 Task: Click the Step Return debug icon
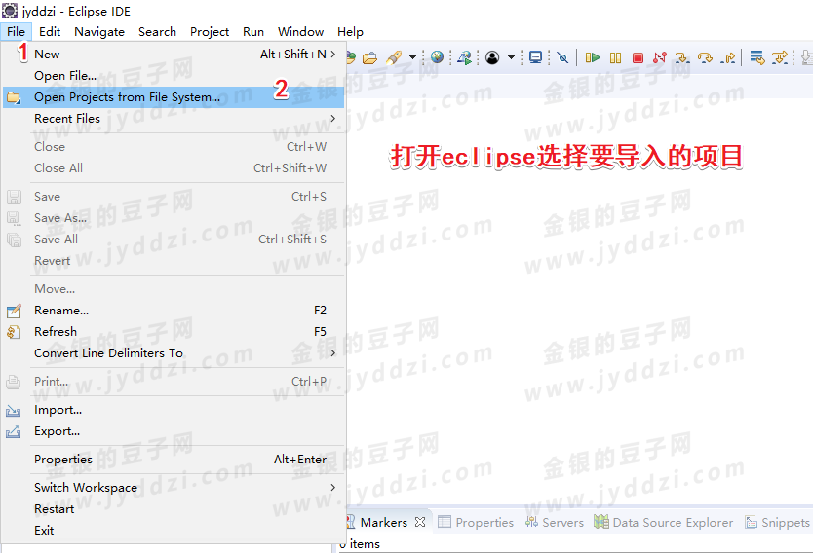(728, 57)
